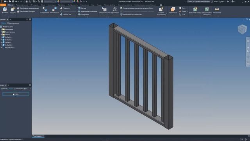250x141 pixels.
Task: Click Подстановка оболочки icon
Action: click(x=207, y=11)
